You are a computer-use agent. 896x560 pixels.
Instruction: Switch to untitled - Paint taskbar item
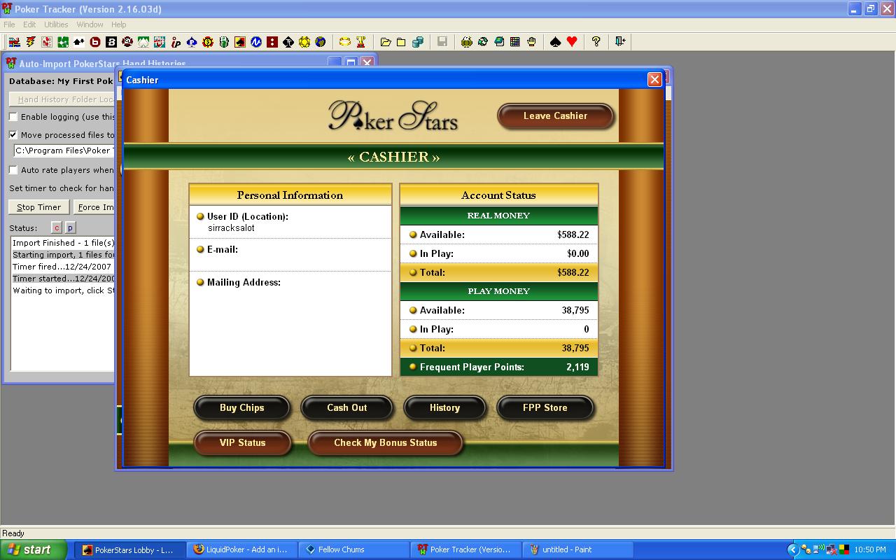click(578, 549)
